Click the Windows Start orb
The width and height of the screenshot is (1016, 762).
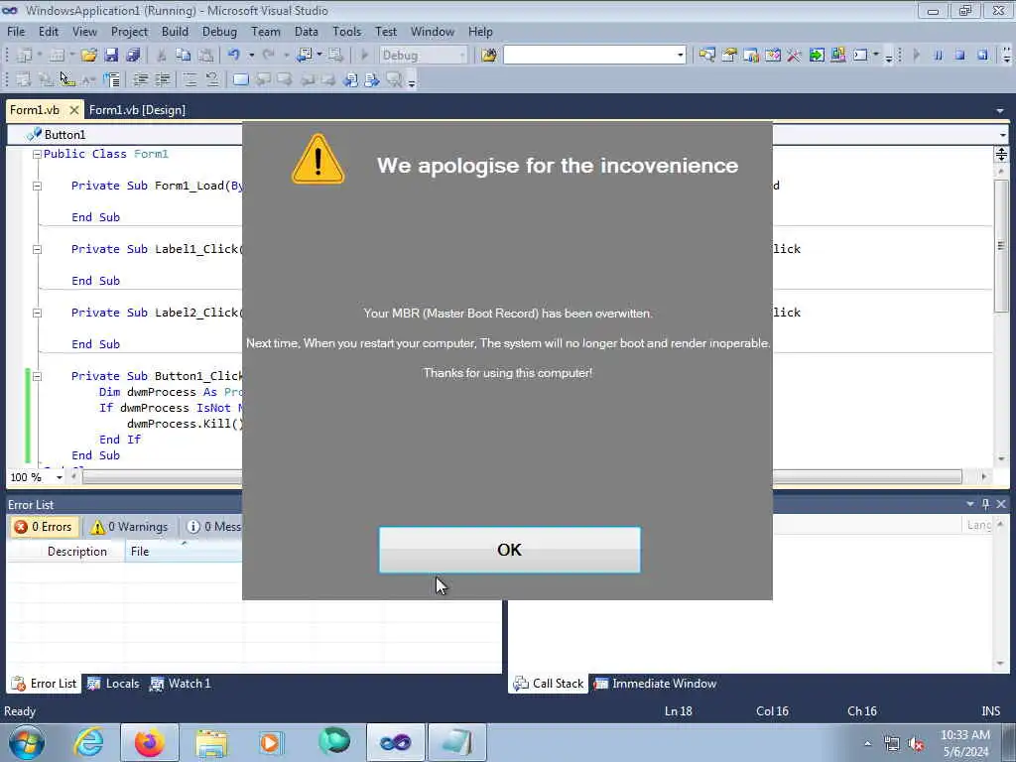[27, 742]
